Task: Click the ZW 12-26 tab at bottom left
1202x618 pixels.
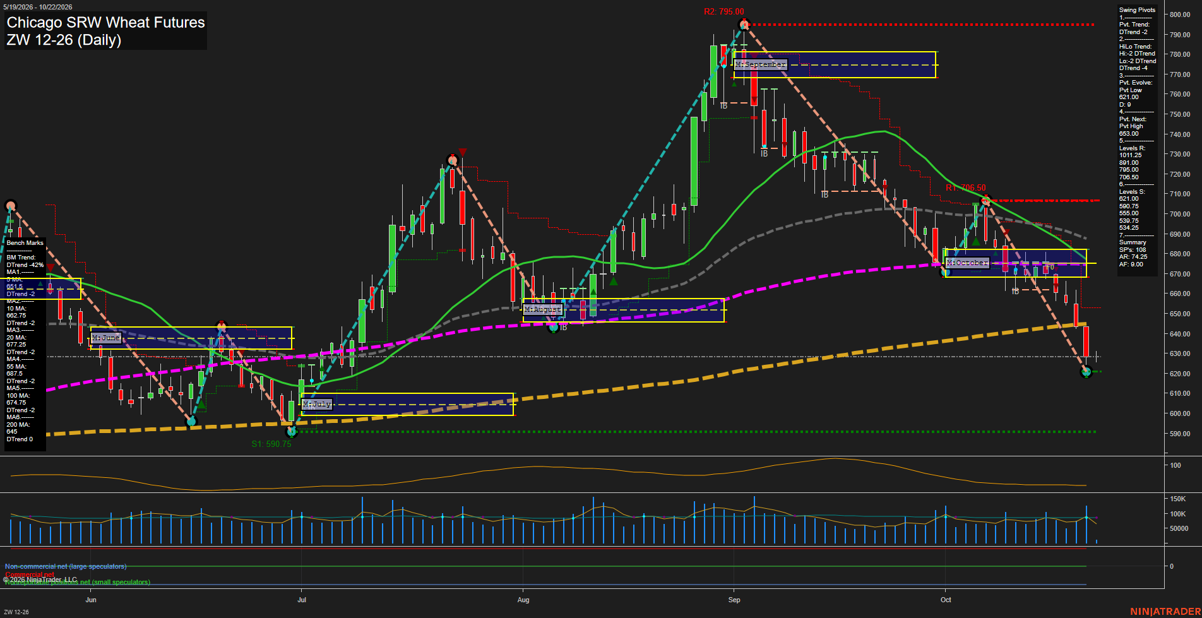Action: click(x=16, y=612)
